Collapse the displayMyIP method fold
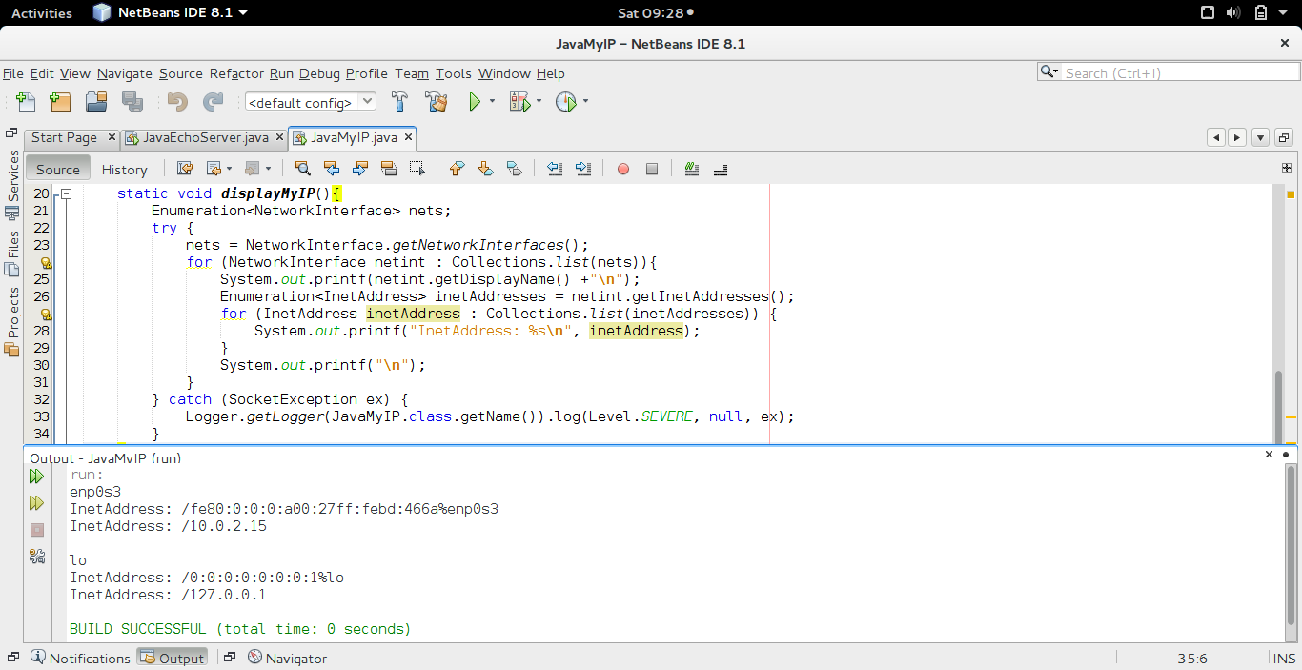The height and width of the screenshot is (670, 1302). (x=65, y=193)
